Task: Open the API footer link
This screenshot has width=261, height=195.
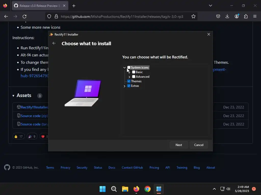Action: click(x=168, y=168)
